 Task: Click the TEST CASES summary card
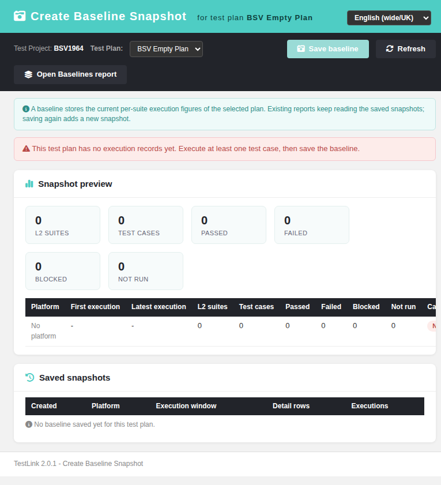point(146,225)
